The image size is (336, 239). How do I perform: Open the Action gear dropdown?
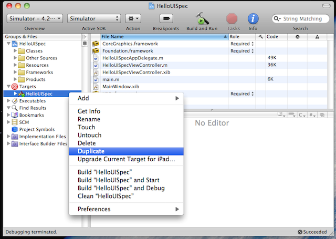tap(133, 19)
